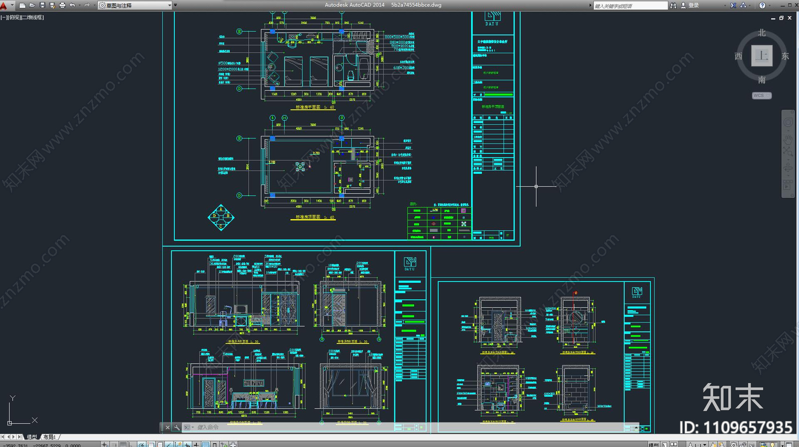This screenshot has width=799, height=447.
Task: Click 西 on the ViewCube compass
Action: 738,56
